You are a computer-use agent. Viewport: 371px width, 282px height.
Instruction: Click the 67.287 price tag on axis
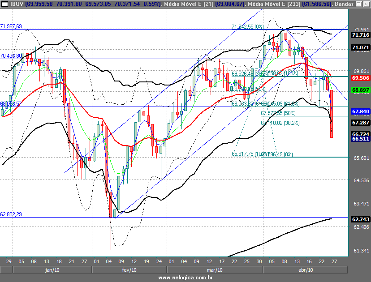click(360, 123)
